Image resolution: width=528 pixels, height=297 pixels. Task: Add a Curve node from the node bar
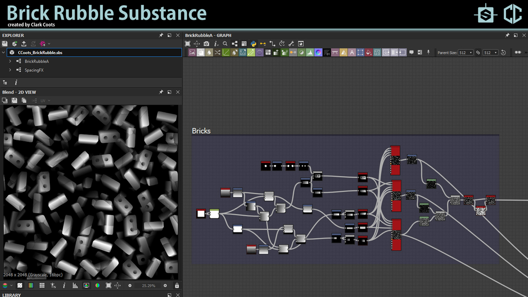[x=225, y=53]
